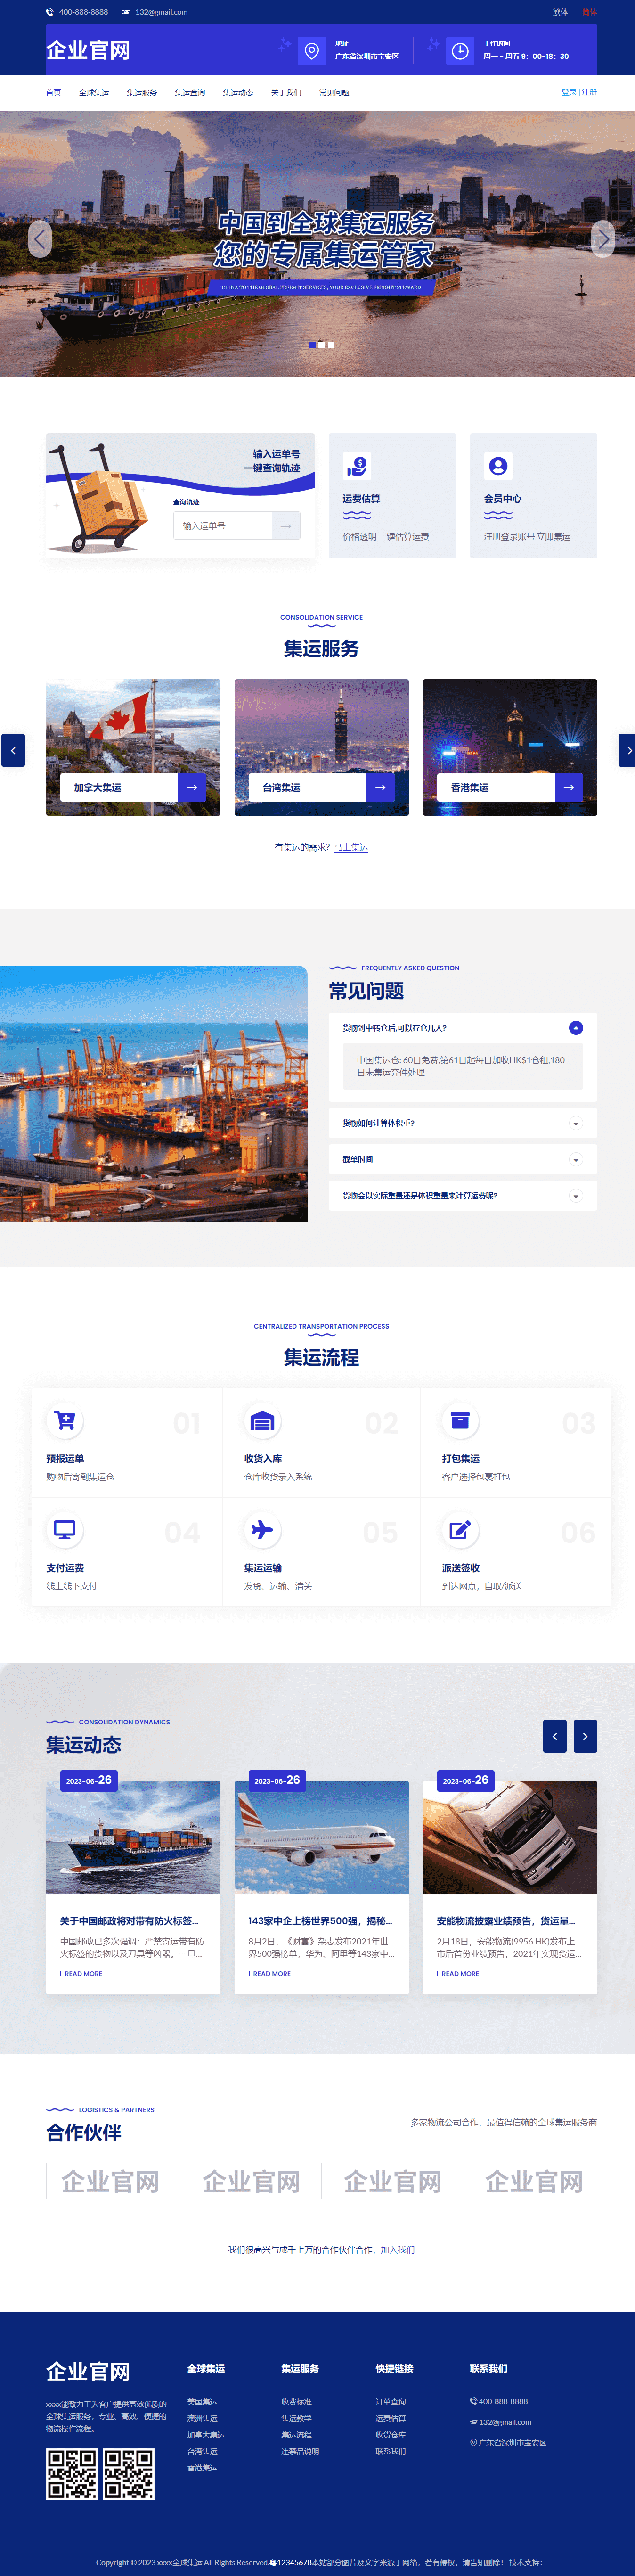Click the 集运运输 airplane icon
The image size is (635, 2576).
[262, 1529]
